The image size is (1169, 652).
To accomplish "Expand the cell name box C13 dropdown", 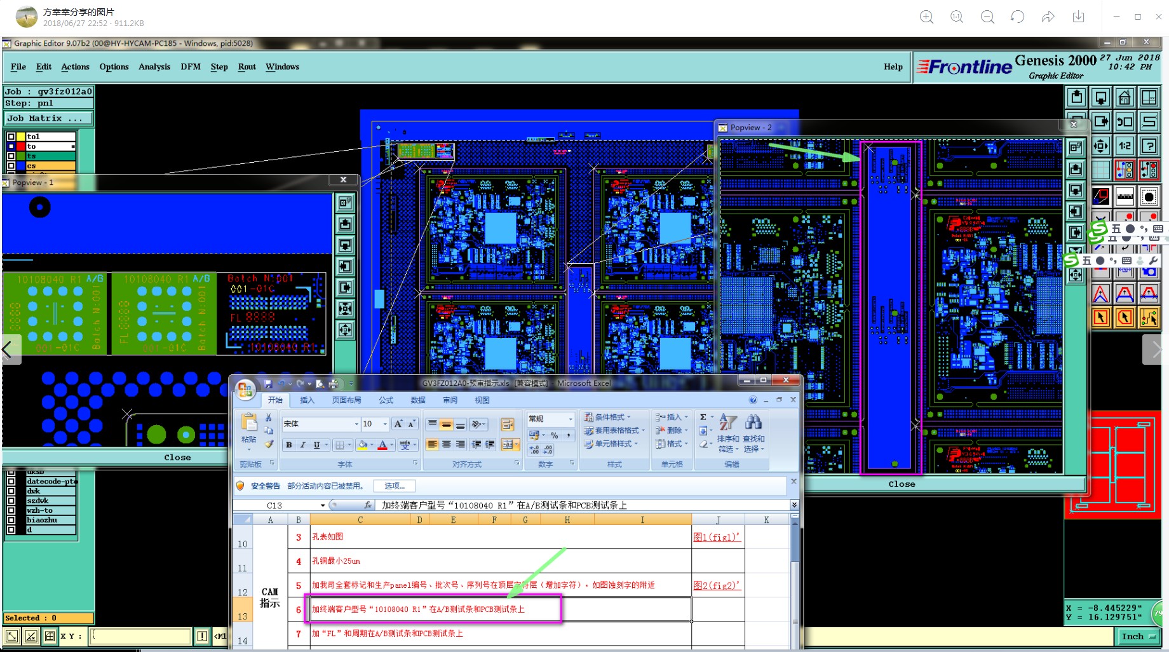I will [323, 506].
